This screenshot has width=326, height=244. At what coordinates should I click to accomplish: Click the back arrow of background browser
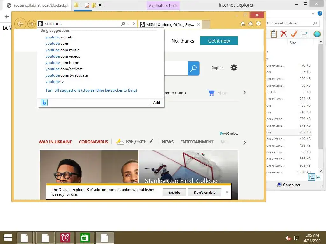pyautogui.click(x=7, y=17)
